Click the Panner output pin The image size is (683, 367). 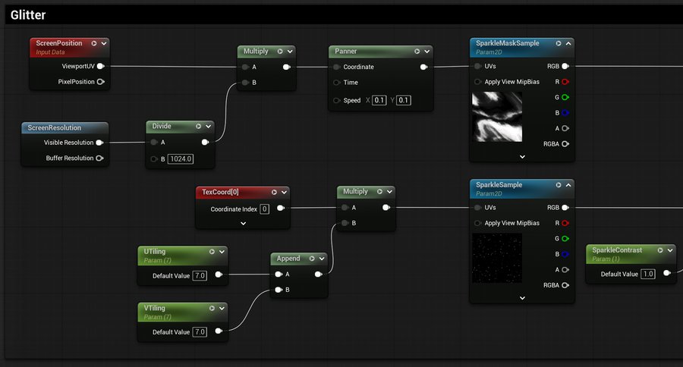click(423, 67)
